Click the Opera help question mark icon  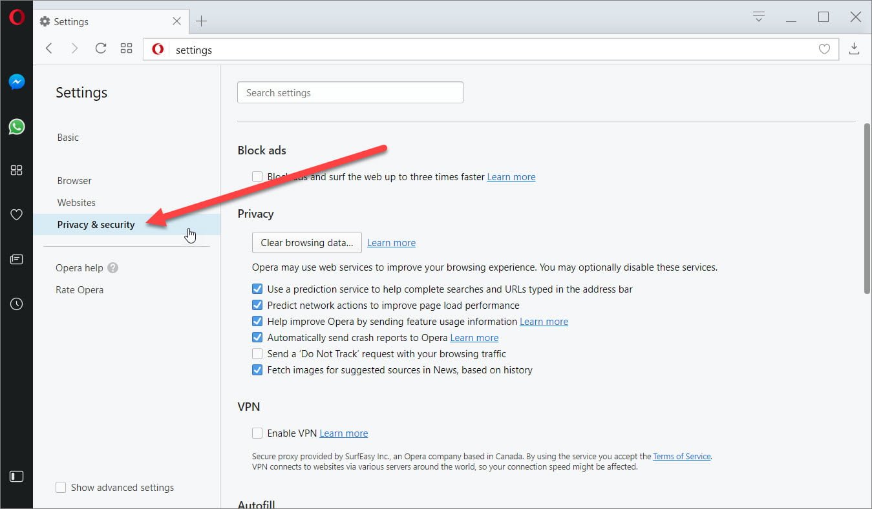point(113,268)
